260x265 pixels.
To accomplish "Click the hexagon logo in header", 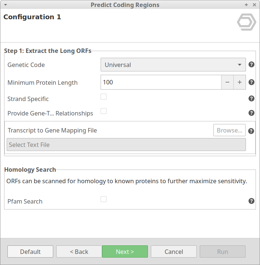I will (246, 23).
